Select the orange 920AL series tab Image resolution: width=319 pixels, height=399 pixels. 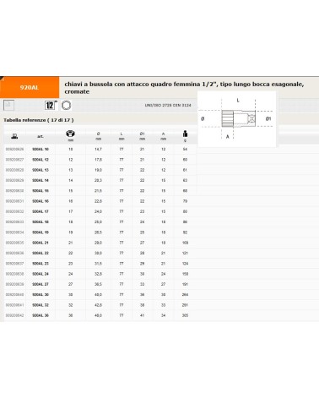tap(30, 87)
